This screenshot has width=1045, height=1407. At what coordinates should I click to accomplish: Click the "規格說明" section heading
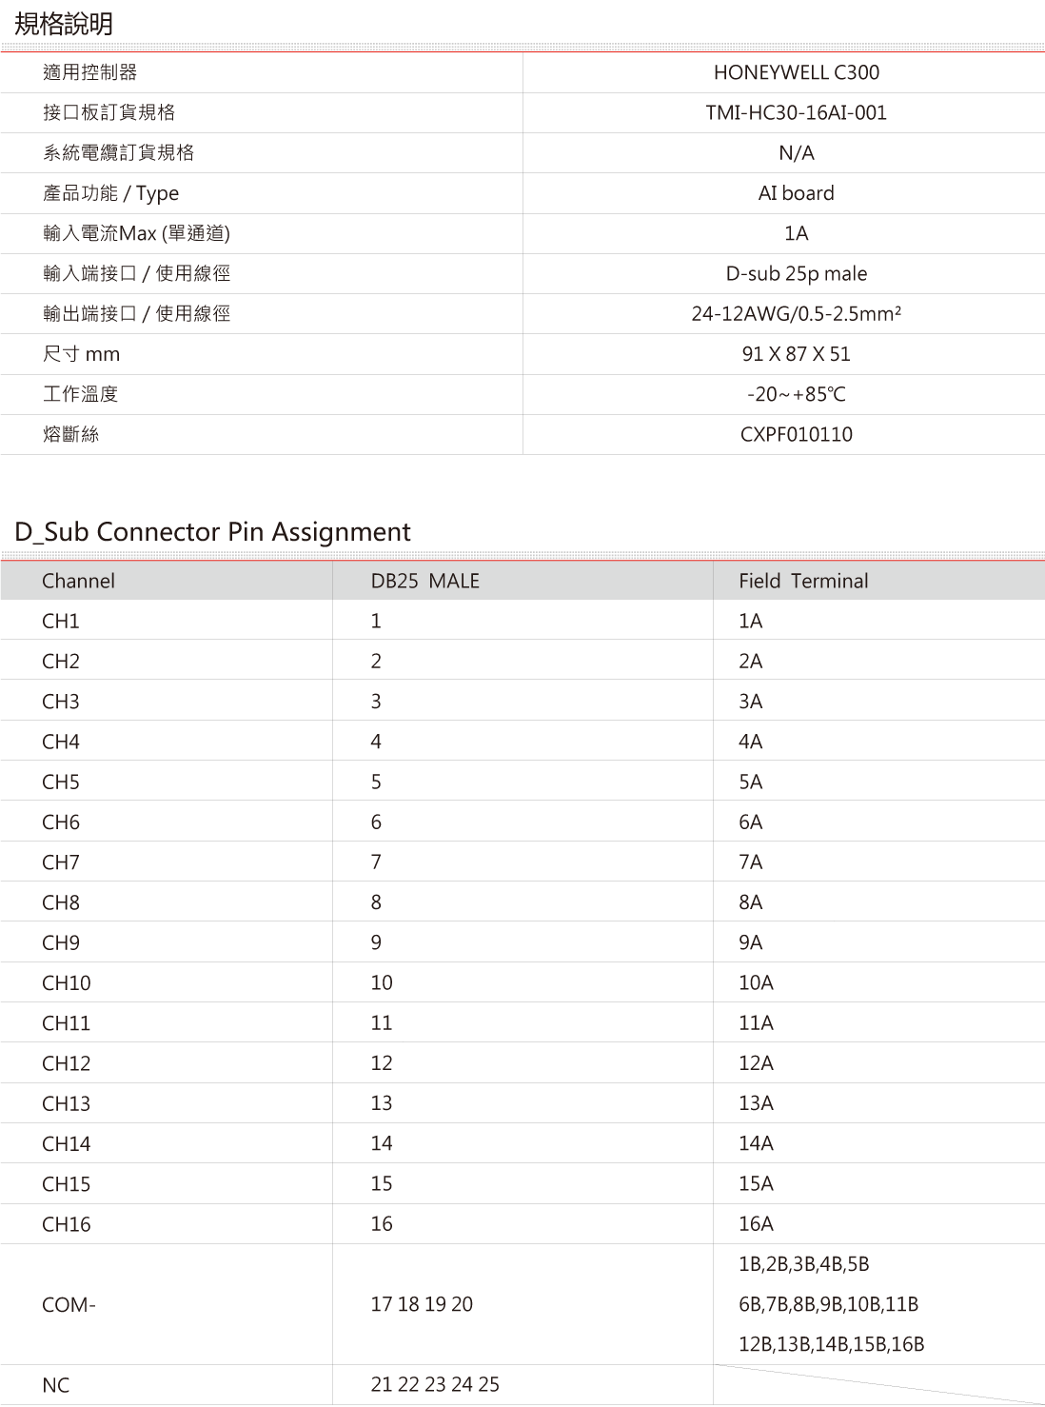pyautogui.click(x=64, y=24)
